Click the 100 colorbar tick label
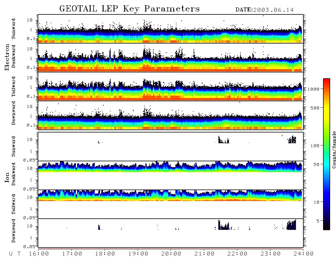This screenshot has height=259, width=336. (315, 146)
